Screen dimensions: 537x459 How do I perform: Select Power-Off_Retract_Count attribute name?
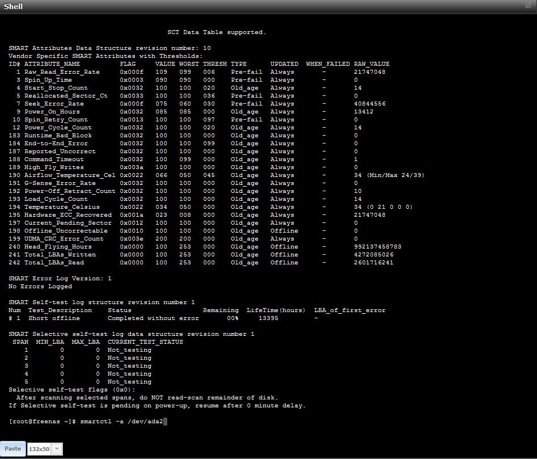click(x=70, y=191)
